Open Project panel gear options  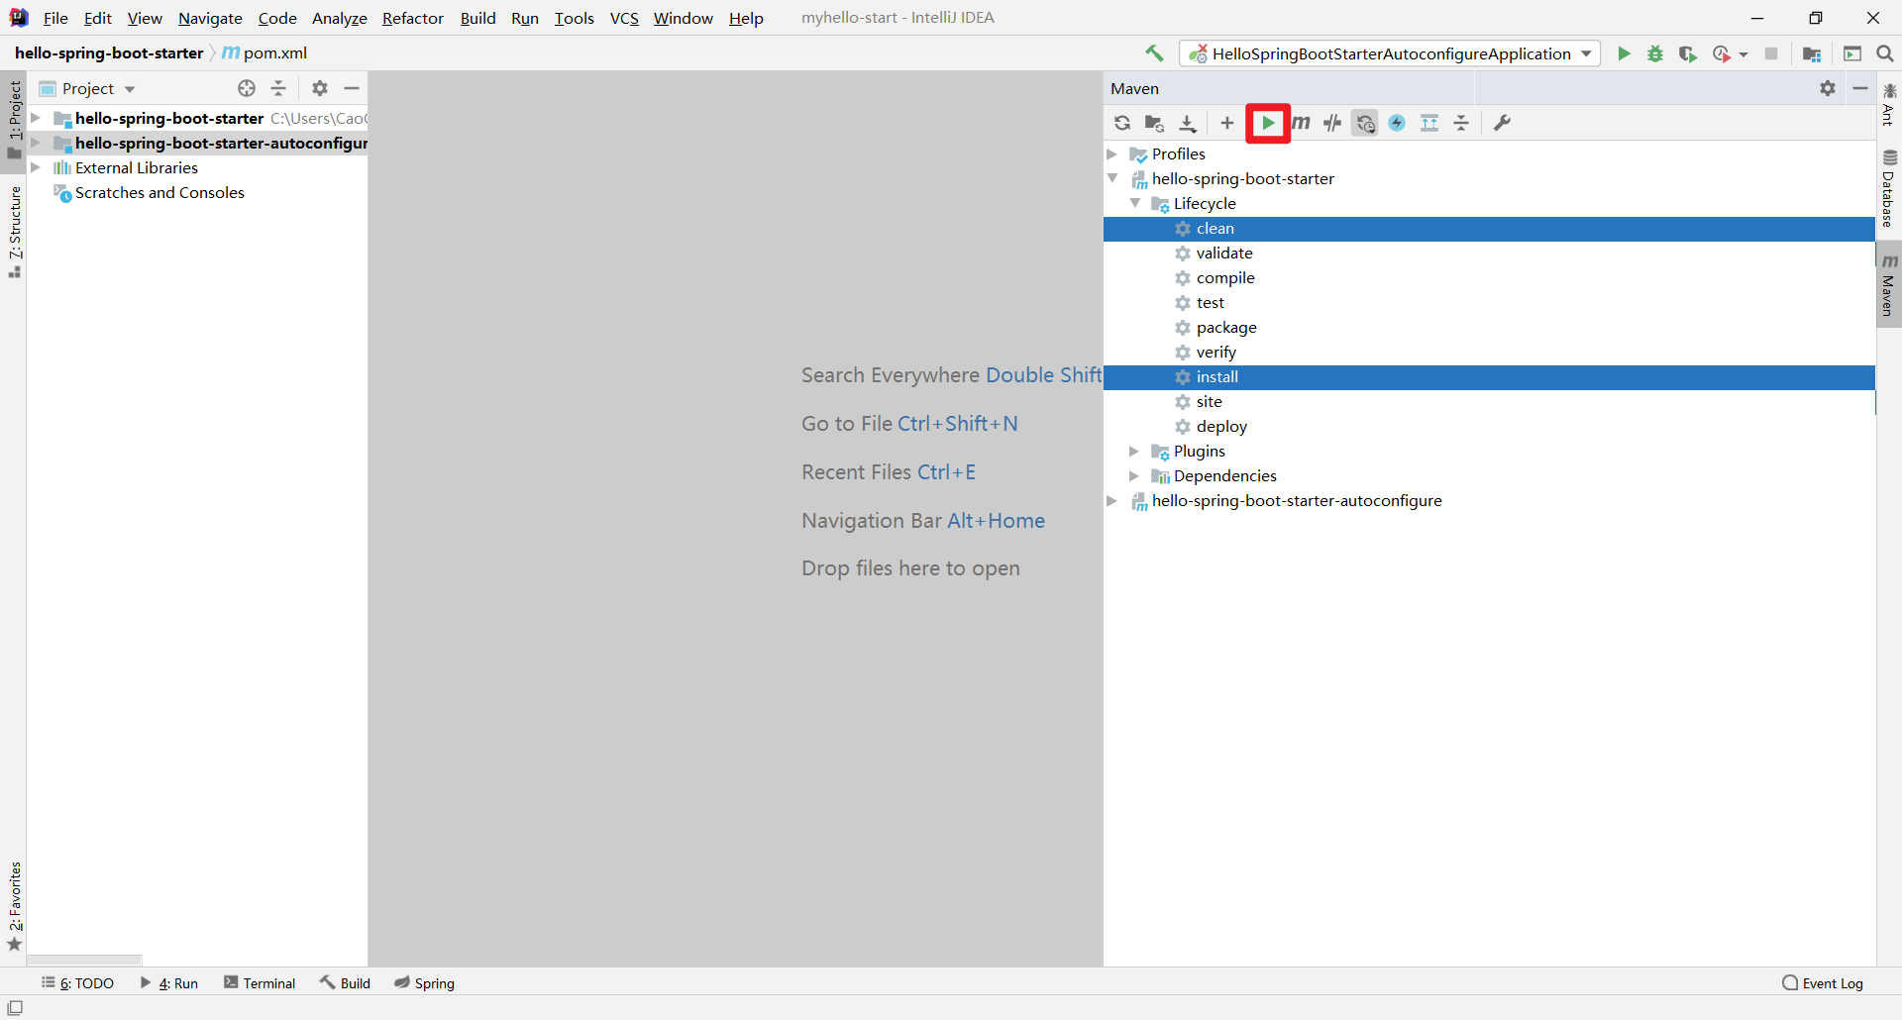(320, 88)
